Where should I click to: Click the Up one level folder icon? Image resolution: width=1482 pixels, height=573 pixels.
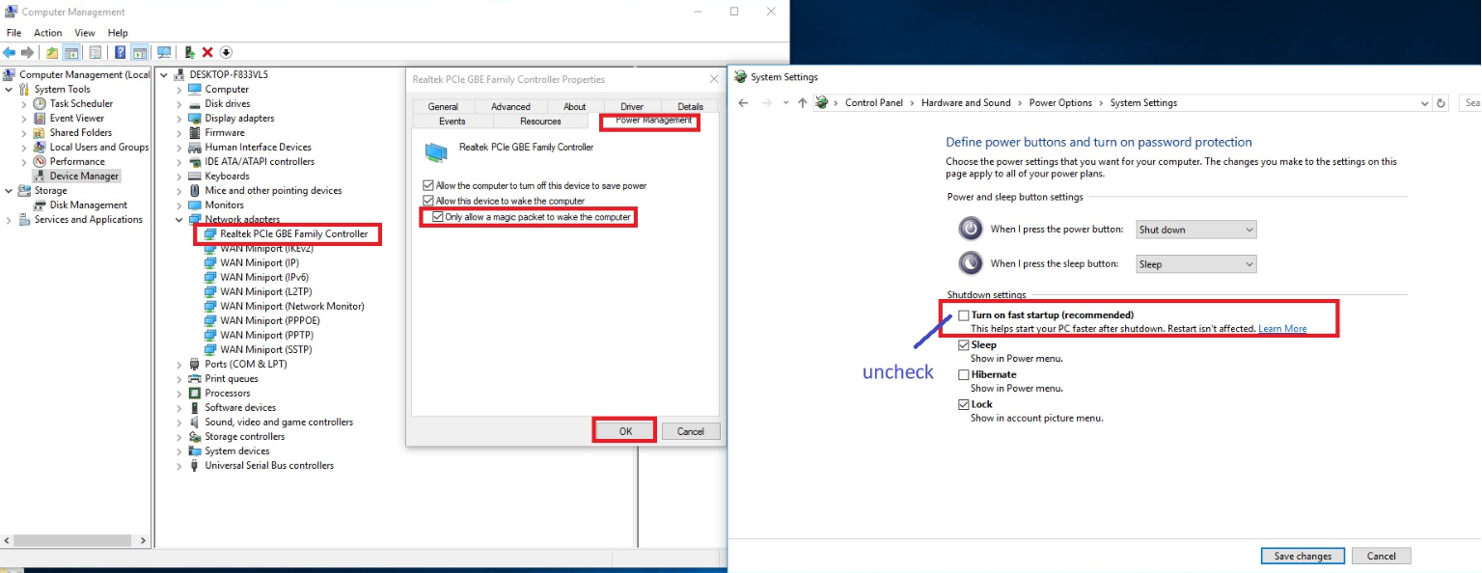point(52,52)
